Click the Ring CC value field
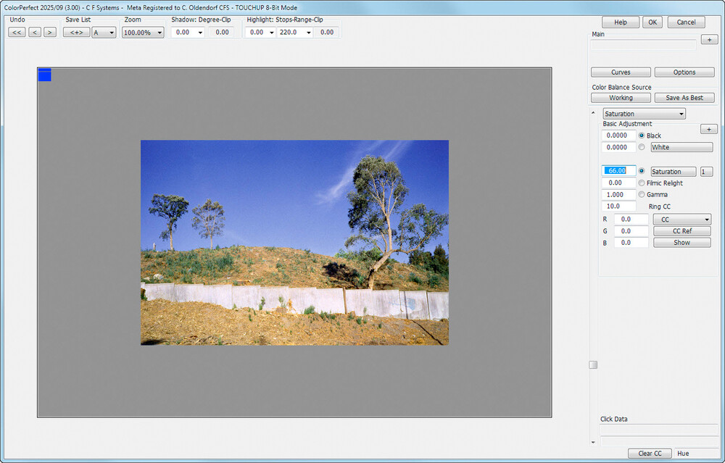This screenshot has height=463, width=725. [x=619, y=207]
